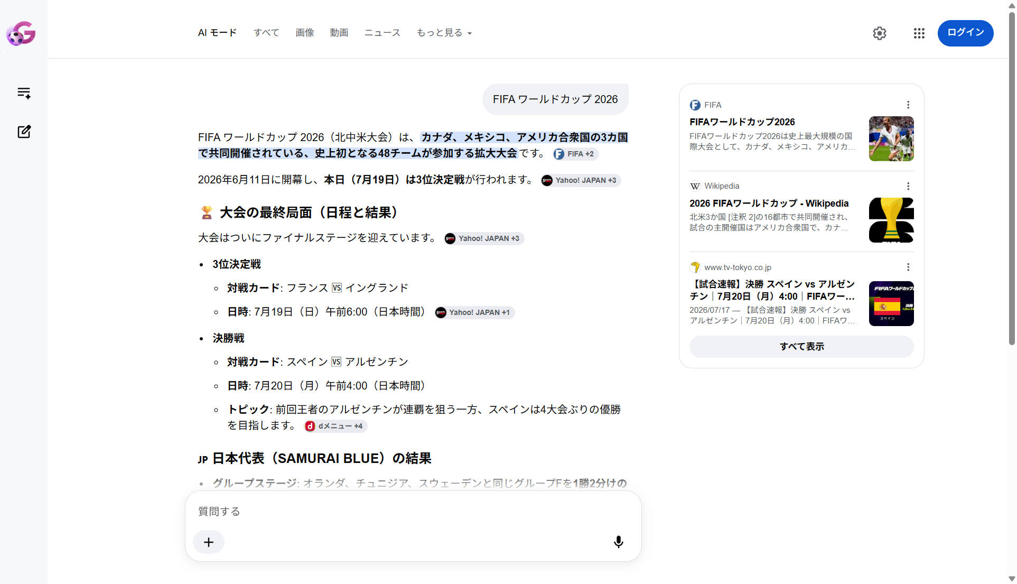This screenshot has height=584, width=1017.
Task: Start a new chat with pencil icon
Action: [24, 132]
